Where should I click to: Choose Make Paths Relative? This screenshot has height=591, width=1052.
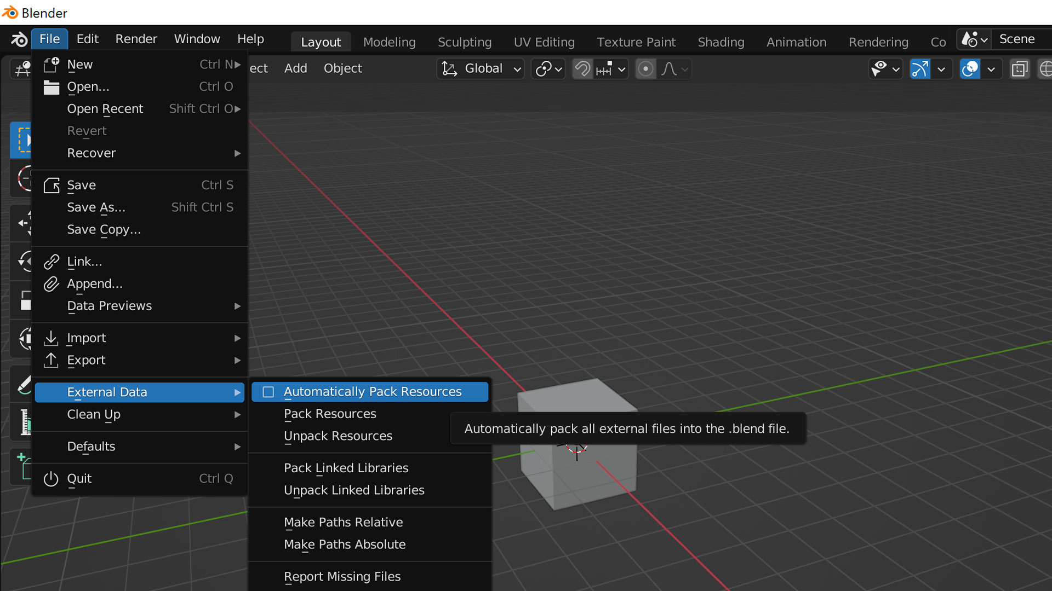tap(370, 523)
